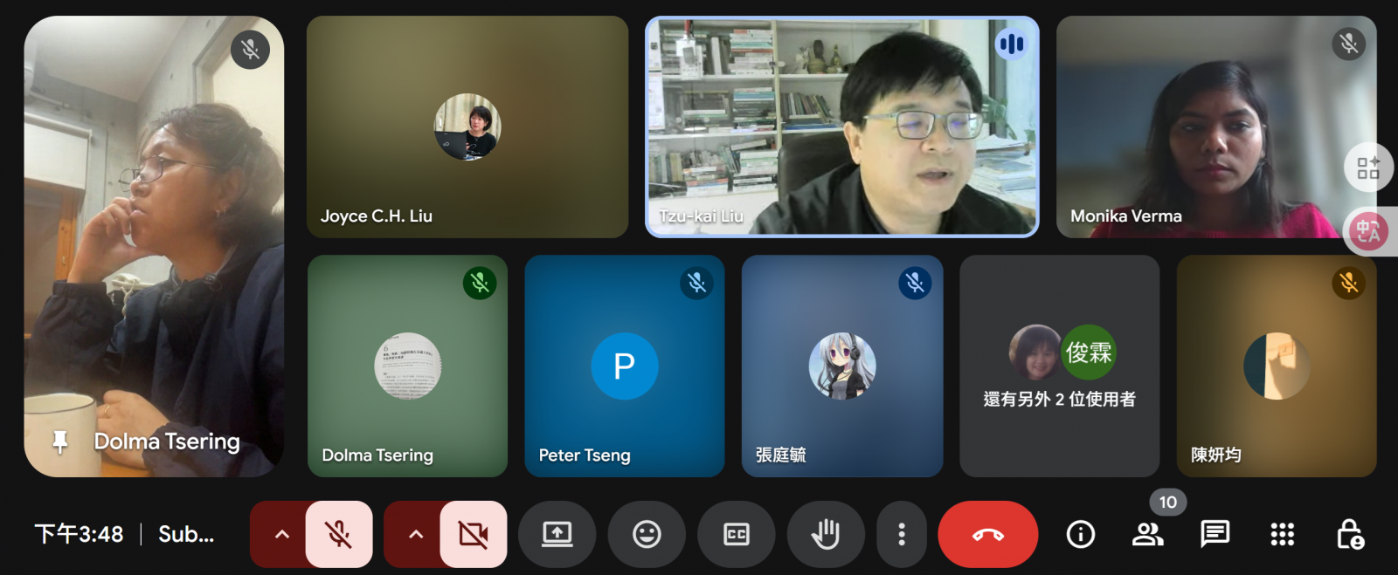Turn on your camera
The image size is (1398, 575).
[473, 534]
